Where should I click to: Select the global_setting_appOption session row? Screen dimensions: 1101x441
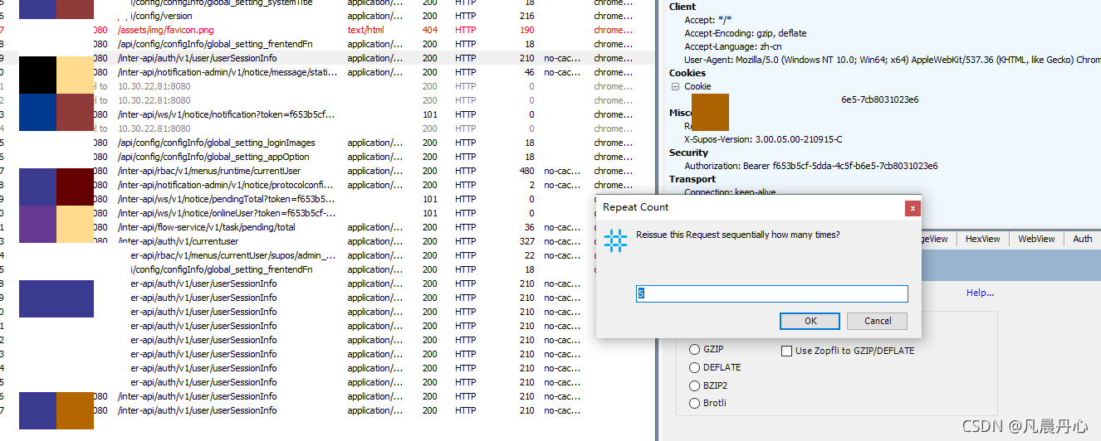click(328, 157)
